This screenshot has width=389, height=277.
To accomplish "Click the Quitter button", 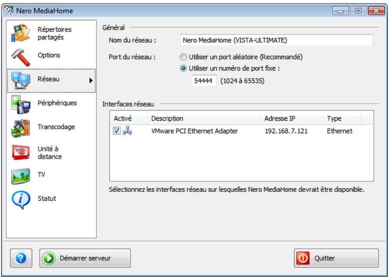I will (x=336, y=258).
